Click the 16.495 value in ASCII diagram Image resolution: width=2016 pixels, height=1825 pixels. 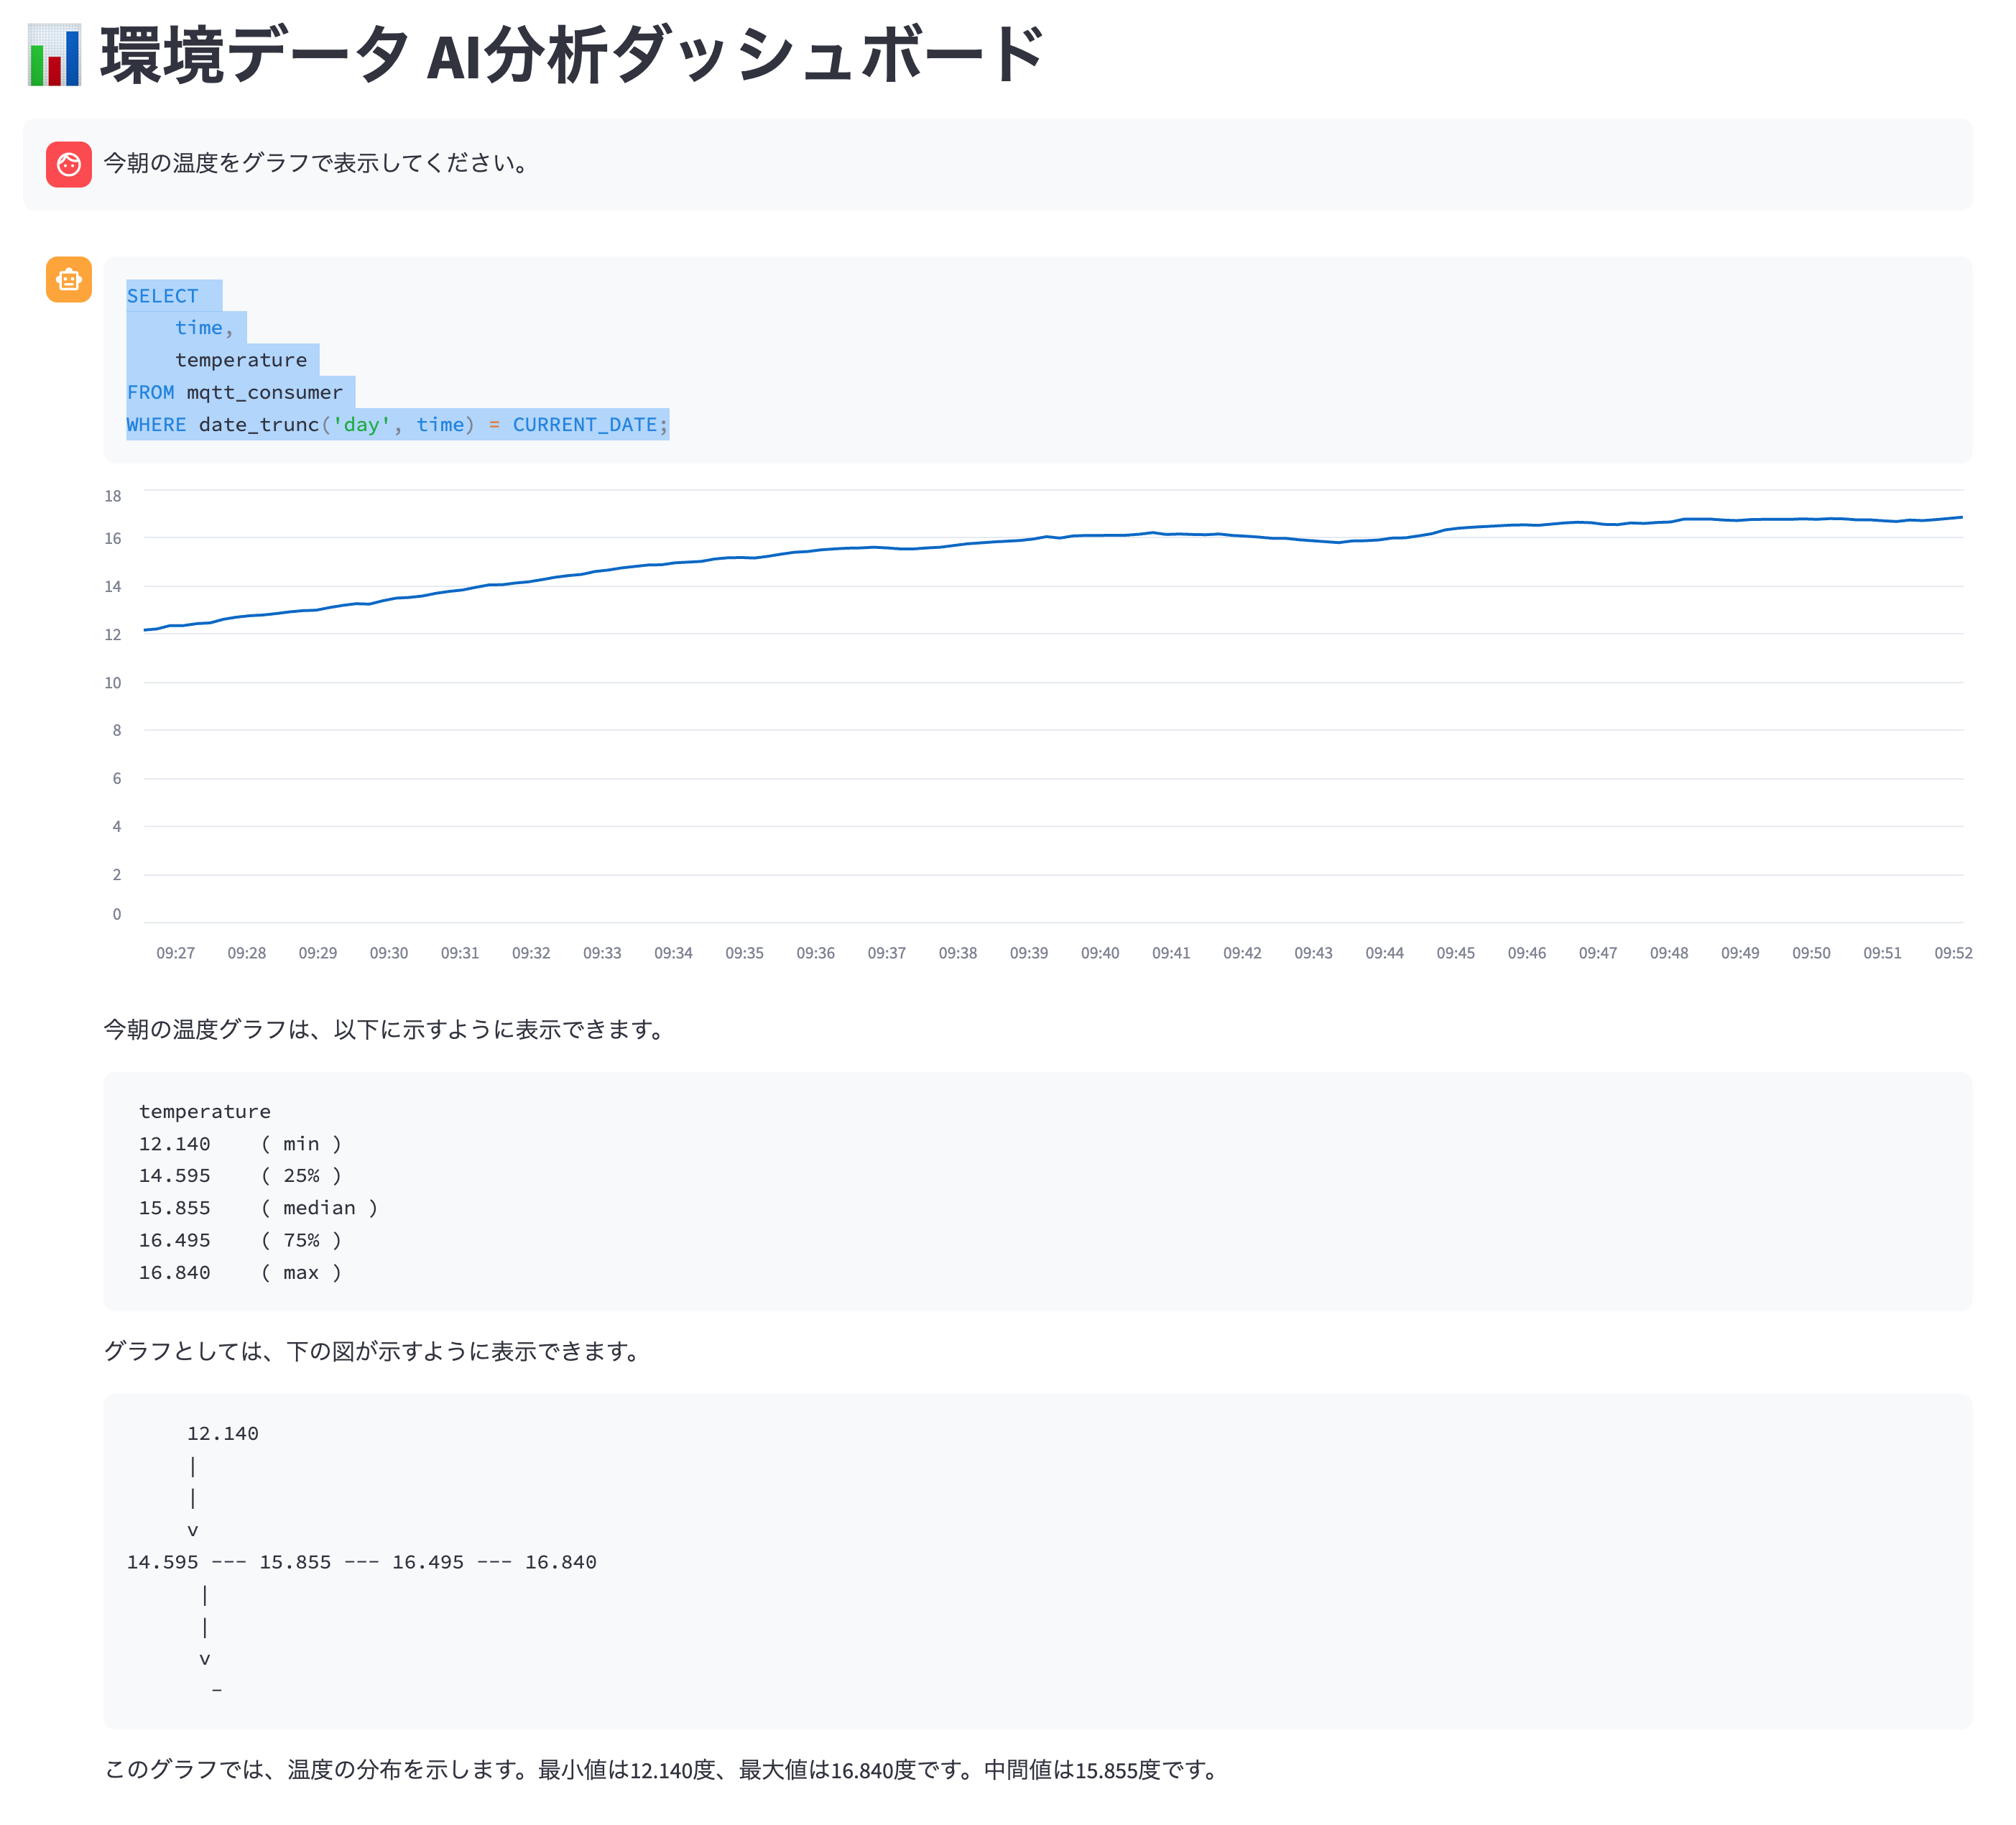[x=427, y=1562]
